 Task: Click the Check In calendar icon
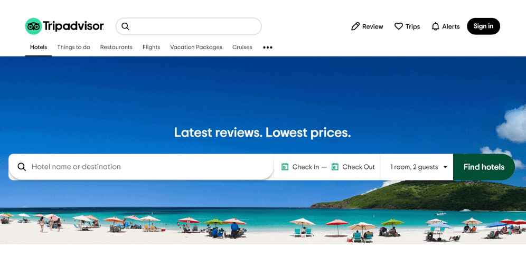[285, 167]
